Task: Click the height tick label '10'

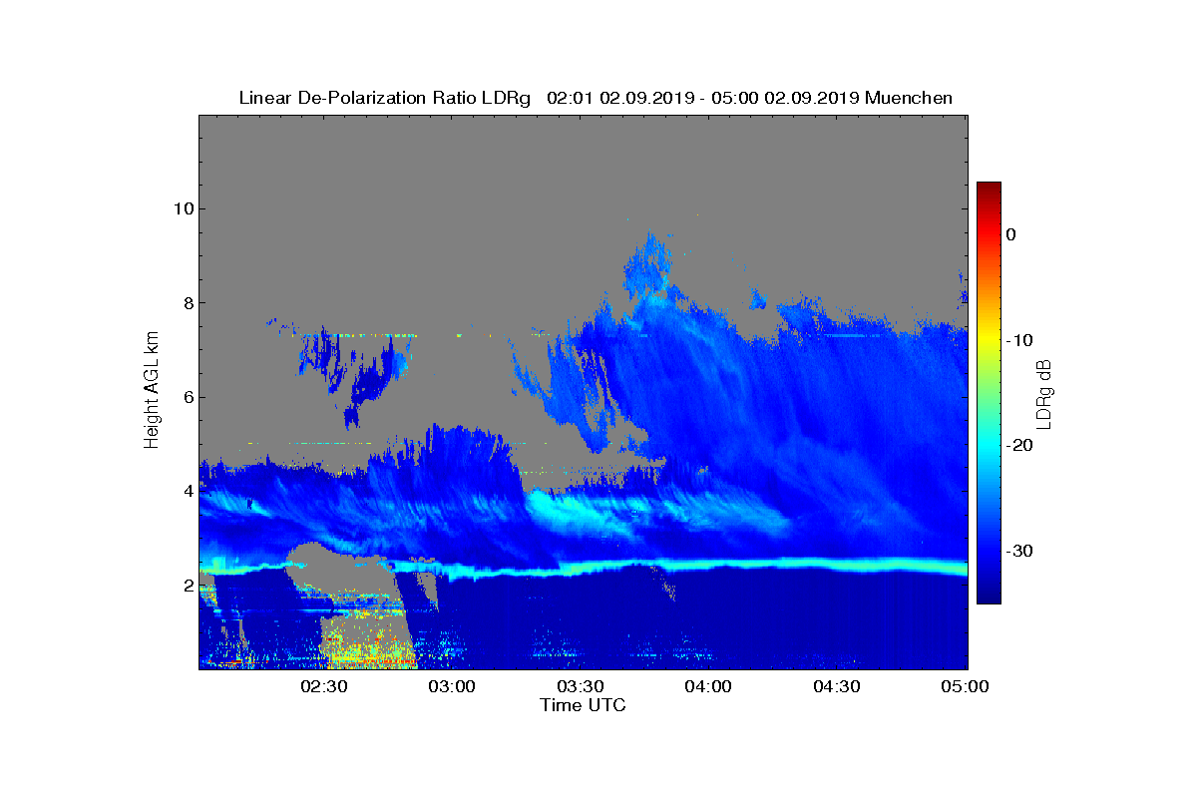Action: click(182, 208)
